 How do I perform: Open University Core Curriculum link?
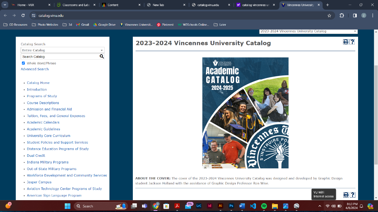tap(48, 136)
